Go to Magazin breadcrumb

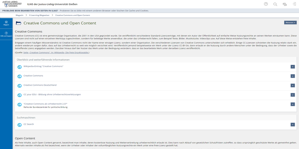tap(19, 15)
